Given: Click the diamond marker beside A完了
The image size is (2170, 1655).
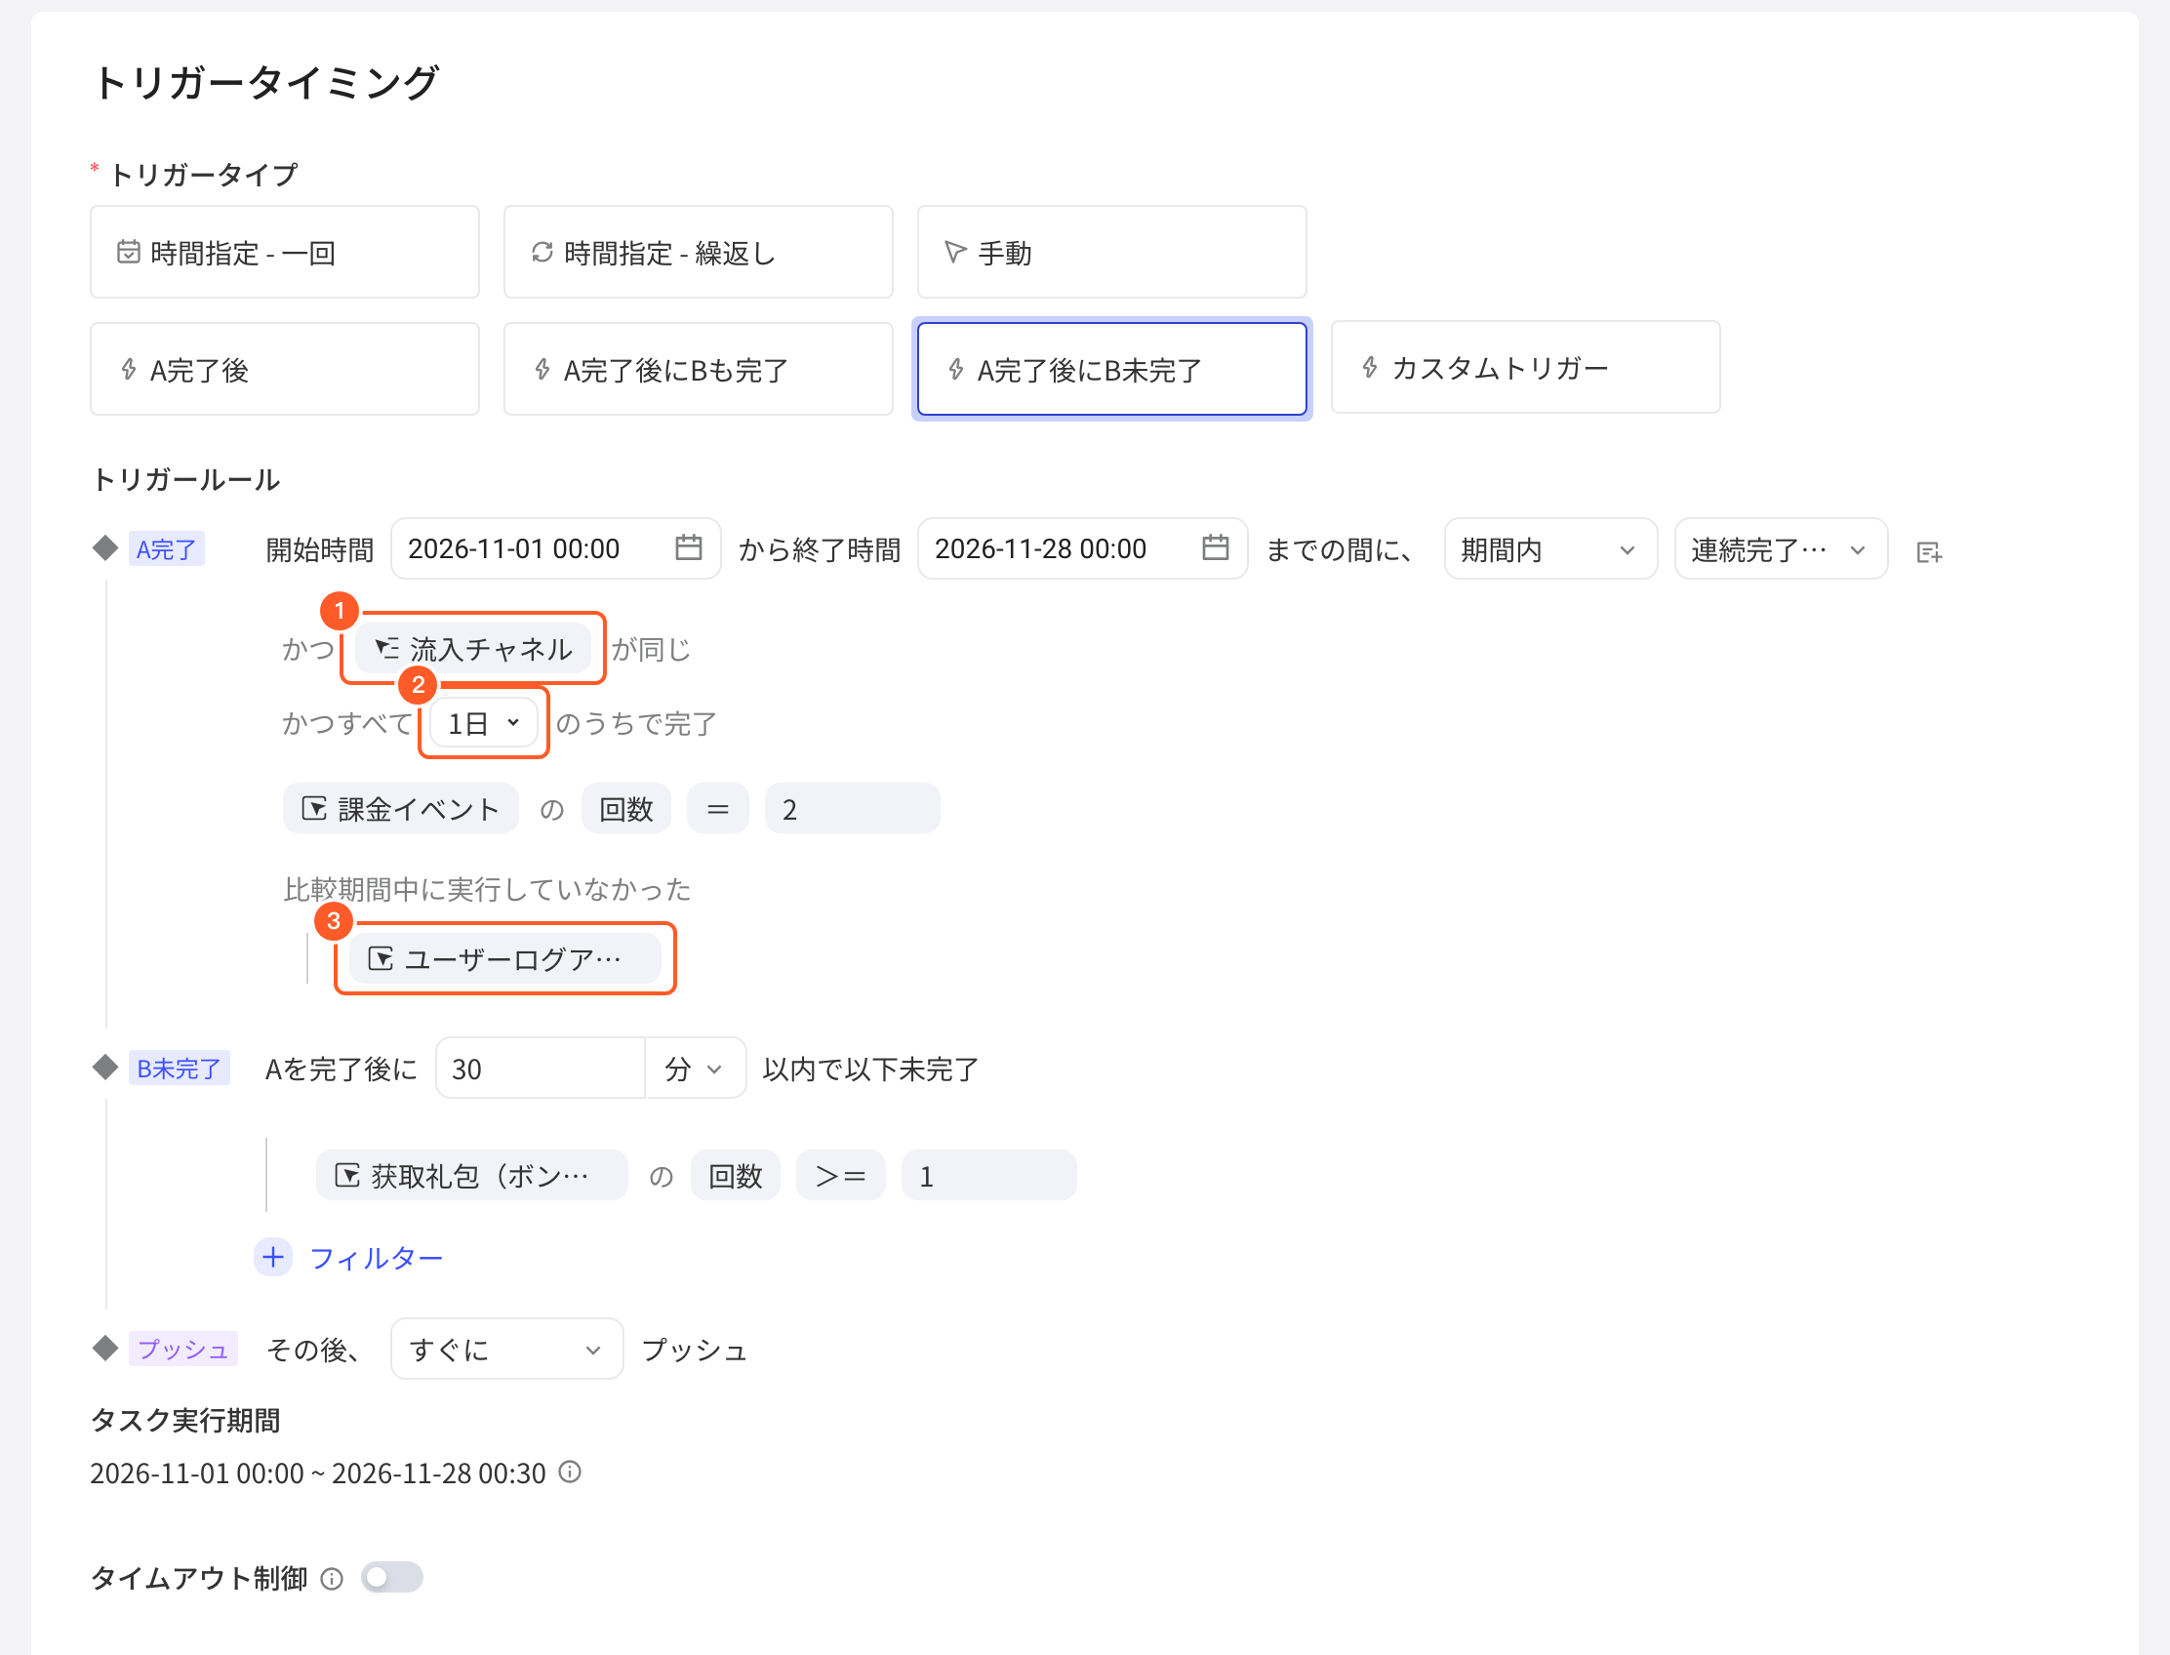Looking at the screenshot, I should (105, 547).
